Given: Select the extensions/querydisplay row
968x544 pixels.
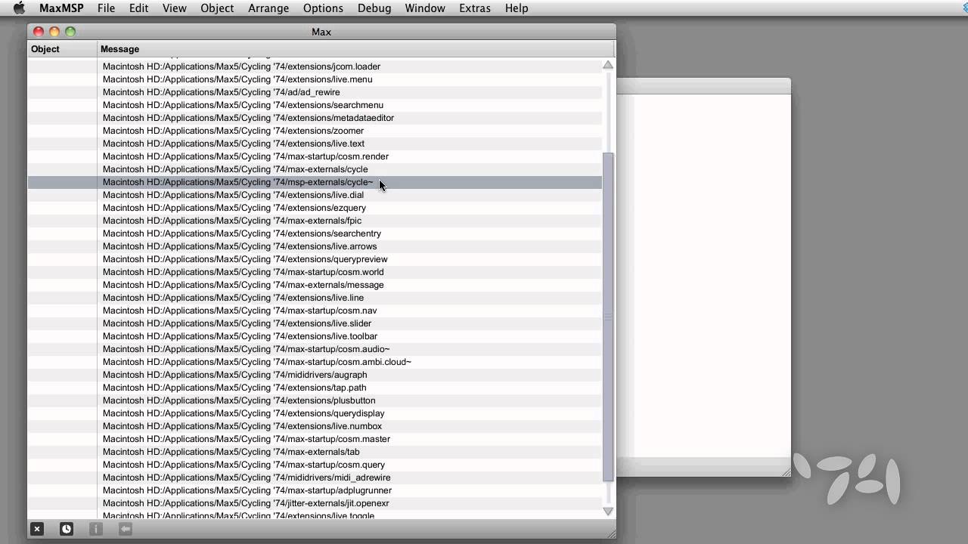Looking at the screenshot, I should [315, 413].
